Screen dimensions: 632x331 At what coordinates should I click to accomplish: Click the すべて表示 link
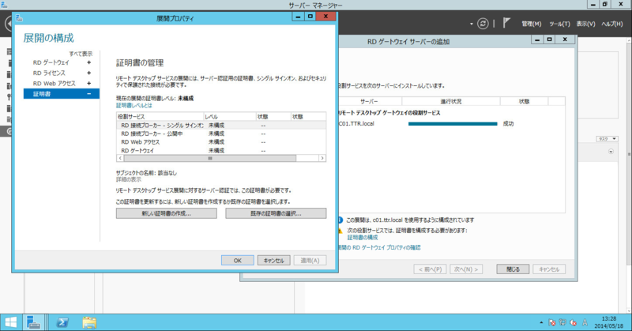(x=81, y=54)
